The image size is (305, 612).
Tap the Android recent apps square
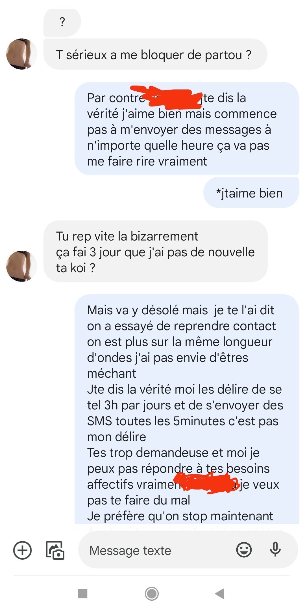(x=83, y=594)
